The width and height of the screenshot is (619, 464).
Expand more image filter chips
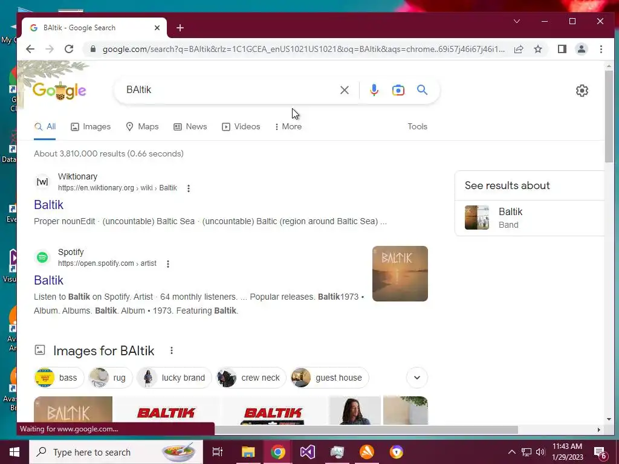click(x=417, y=378)
